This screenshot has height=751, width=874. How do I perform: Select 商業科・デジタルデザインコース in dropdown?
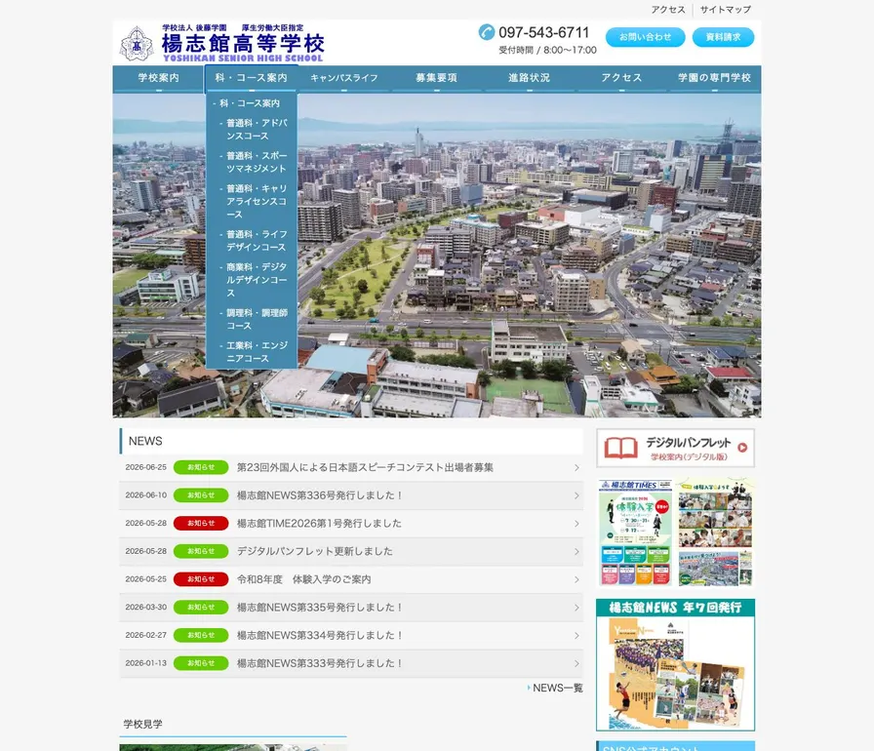[x=257, y=280]
